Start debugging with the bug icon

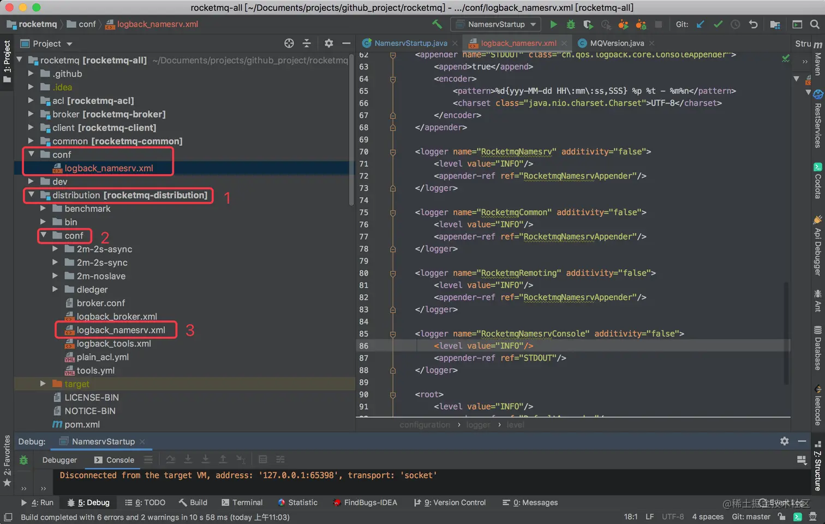tap(571, 24)
